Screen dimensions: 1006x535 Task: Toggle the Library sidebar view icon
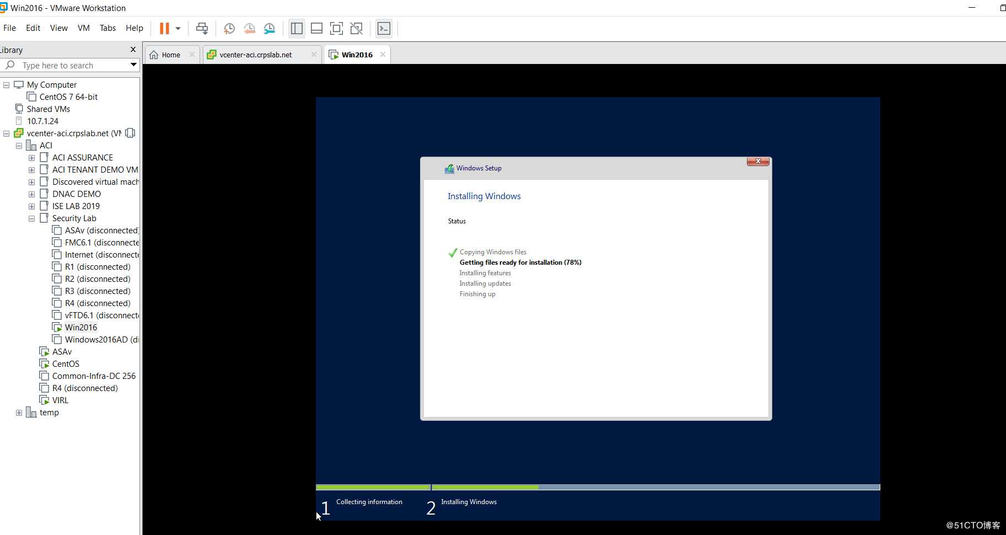297,28
